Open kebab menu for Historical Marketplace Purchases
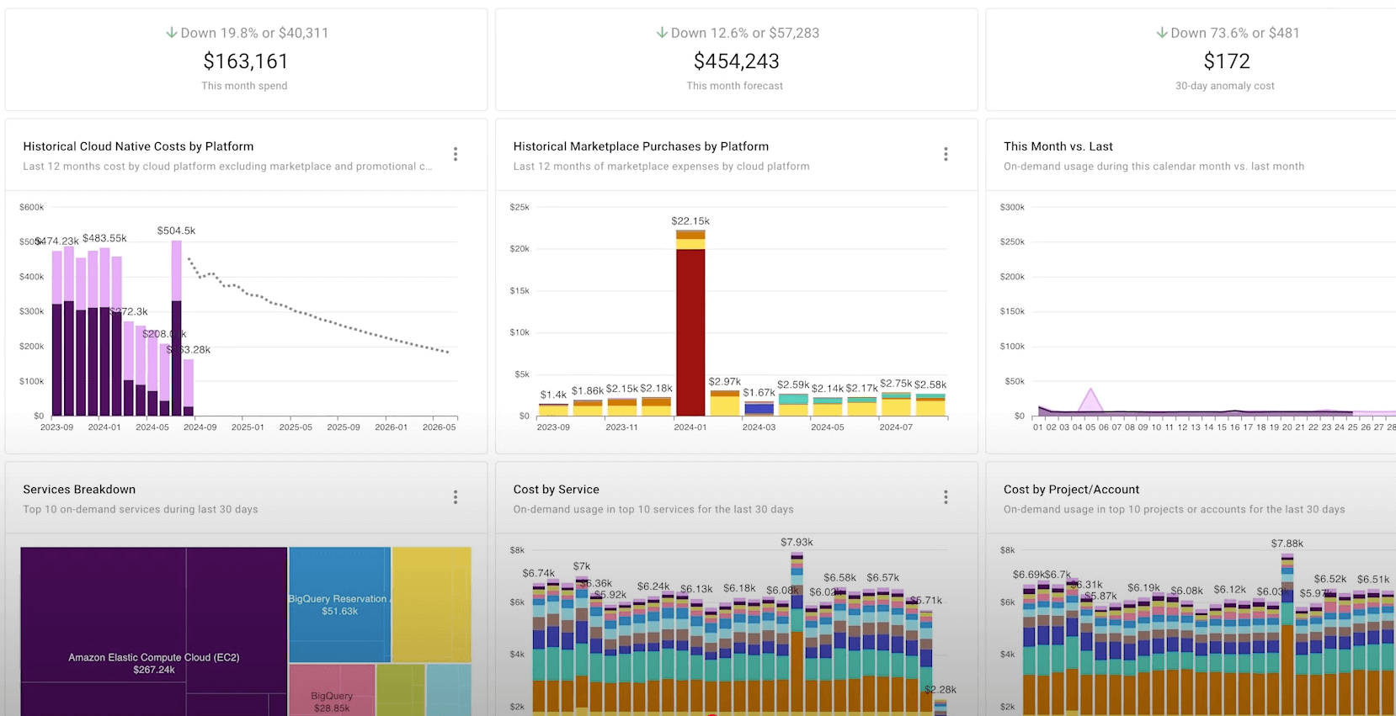The height and width of the screenshot is (716, 1396). pyautogui.click(x=946, y=154)
